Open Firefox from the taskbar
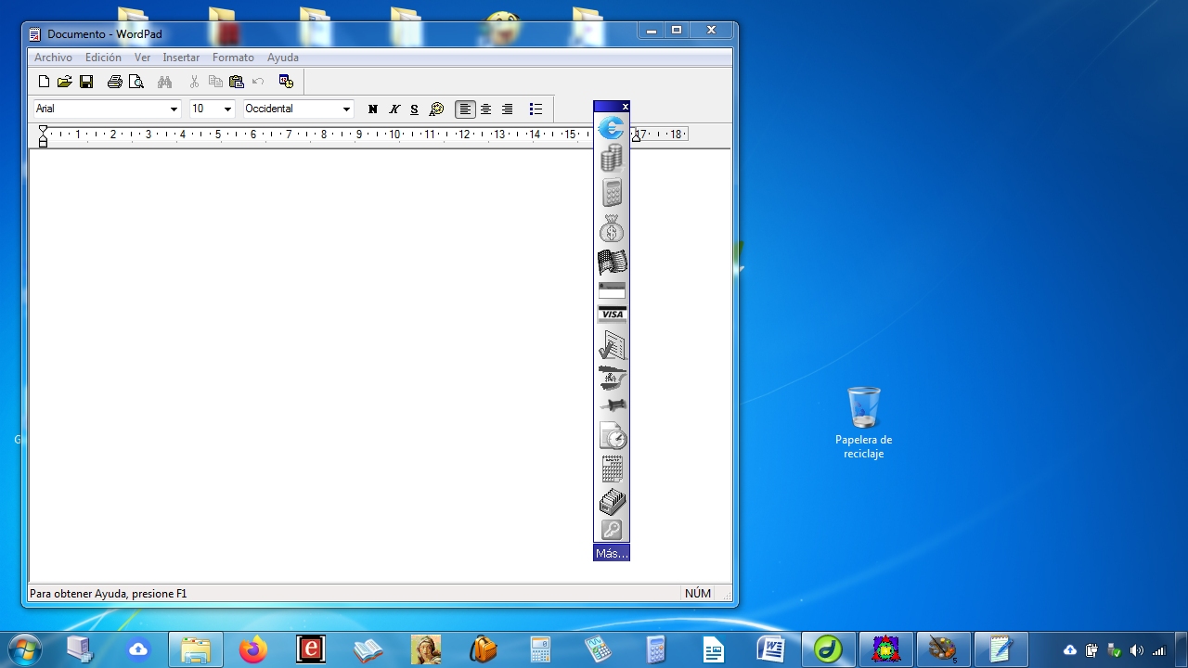The height and width of the screenshot is (668, 1188). coord(252,649)
